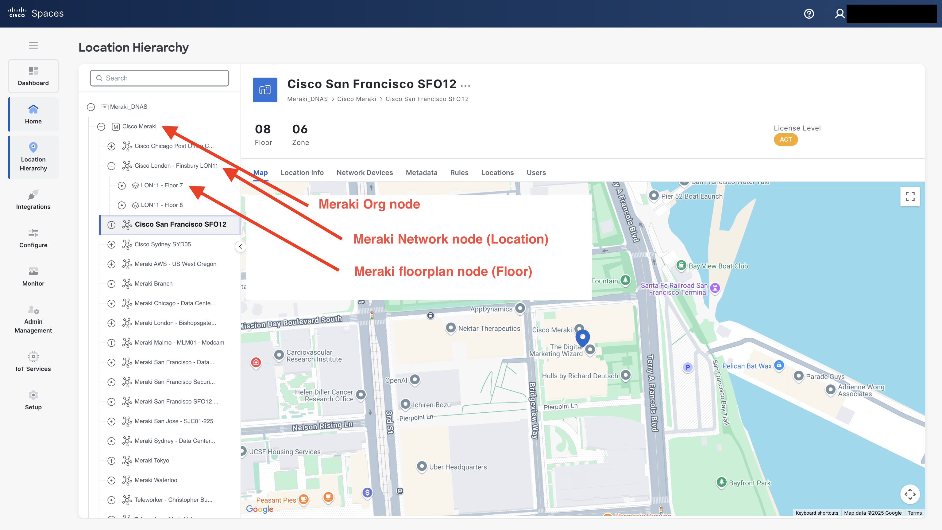Open the Users tab
Screen dimensions: 942x530
tap(536, 172)
